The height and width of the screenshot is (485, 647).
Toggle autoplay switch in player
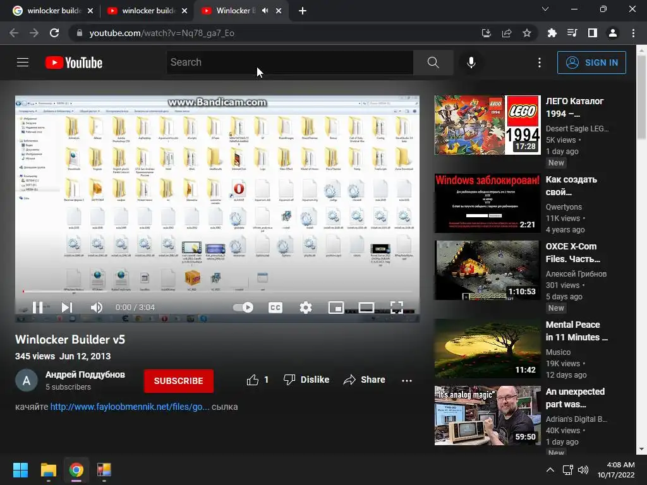click(x=243, y=308)
